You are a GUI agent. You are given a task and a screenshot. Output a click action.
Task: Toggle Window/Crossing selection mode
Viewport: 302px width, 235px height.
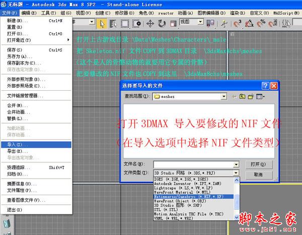(x=137, y=24)
